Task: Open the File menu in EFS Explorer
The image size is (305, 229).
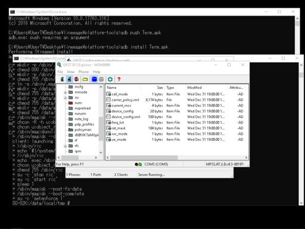Action: point(60,72)
